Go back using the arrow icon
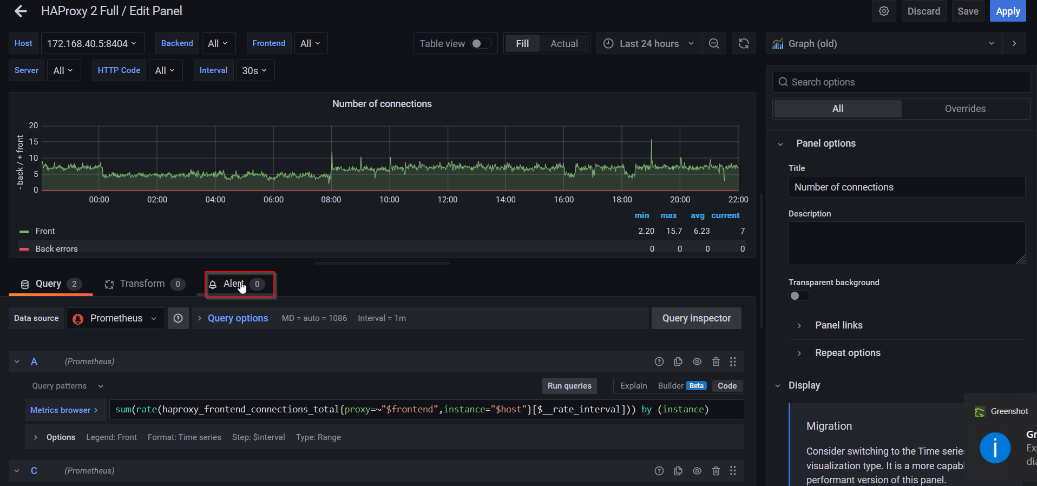Screen dimensions: 1037x486 coord(21,11)
